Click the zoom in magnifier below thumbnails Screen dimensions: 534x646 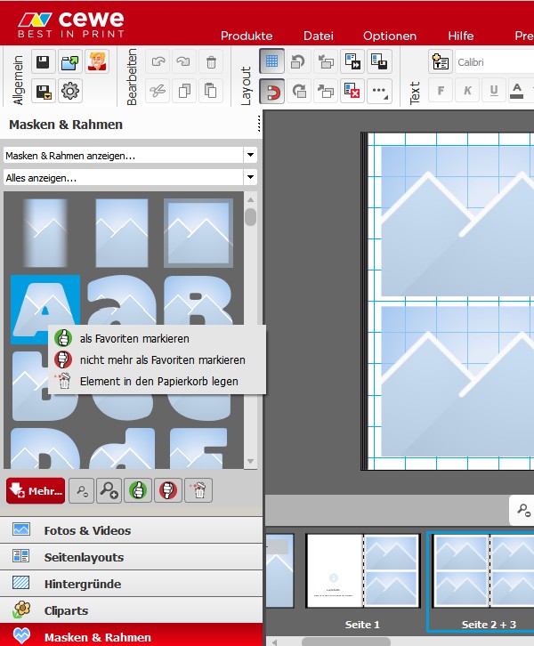[x=110, y=490]
